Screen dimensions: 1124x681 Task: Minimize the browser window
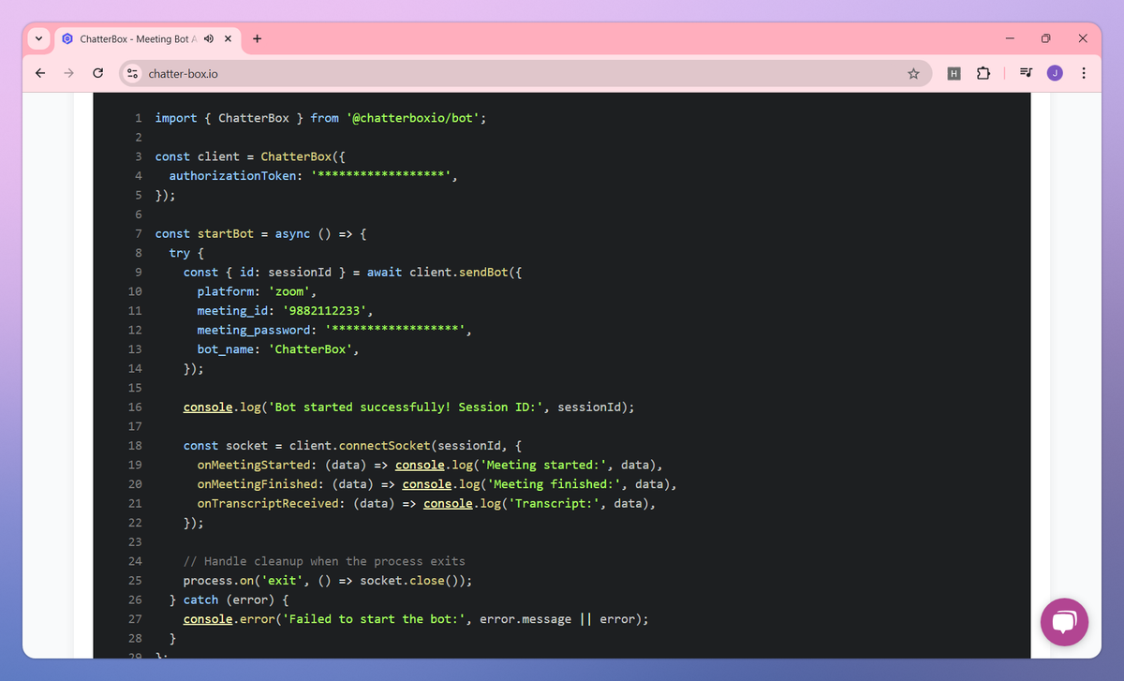coord(1010,39)
